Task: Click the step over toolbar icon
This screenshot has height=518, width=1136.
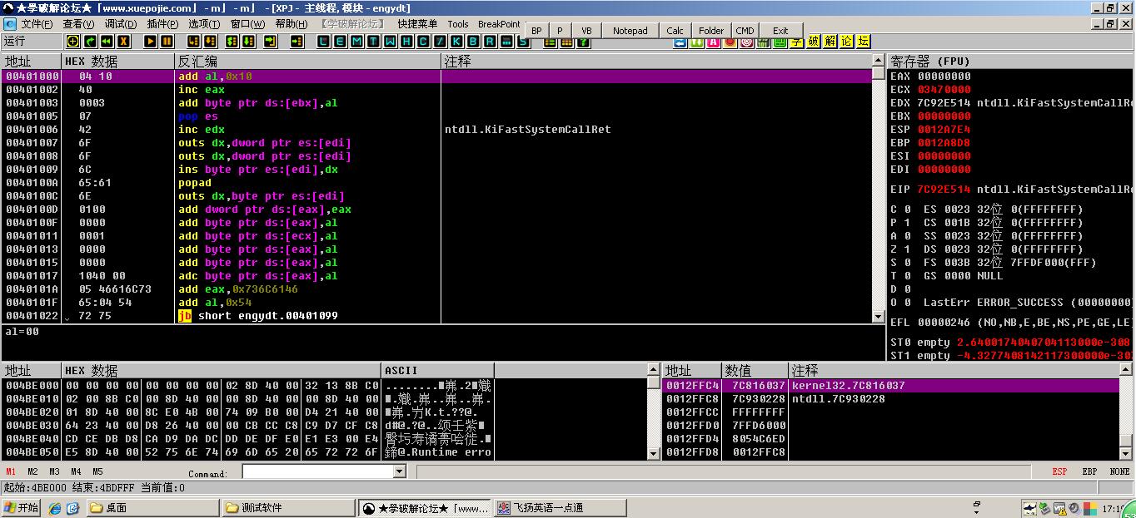Action: tap(210, 41)
